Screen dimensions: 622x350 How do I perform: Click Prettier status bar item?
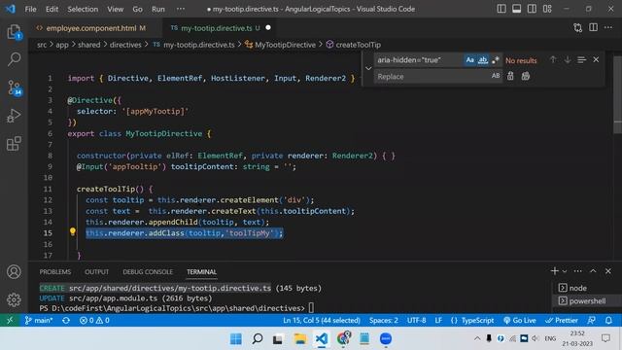[562, 320]
